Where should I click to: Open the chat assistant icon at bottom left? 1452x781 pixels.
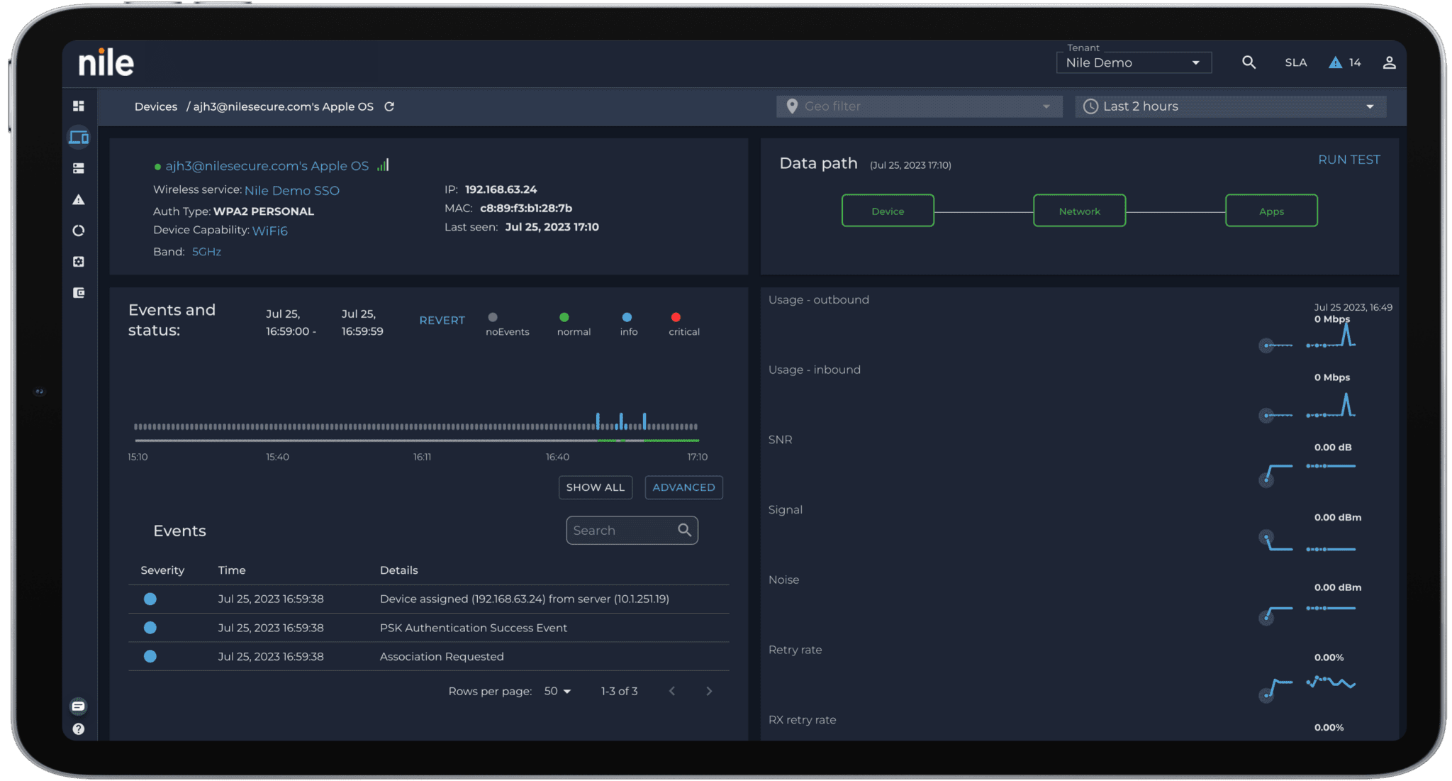click(77, 706)
